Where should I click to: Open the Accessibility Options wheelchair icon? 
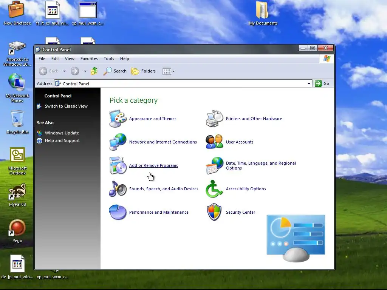click(215, 189)
